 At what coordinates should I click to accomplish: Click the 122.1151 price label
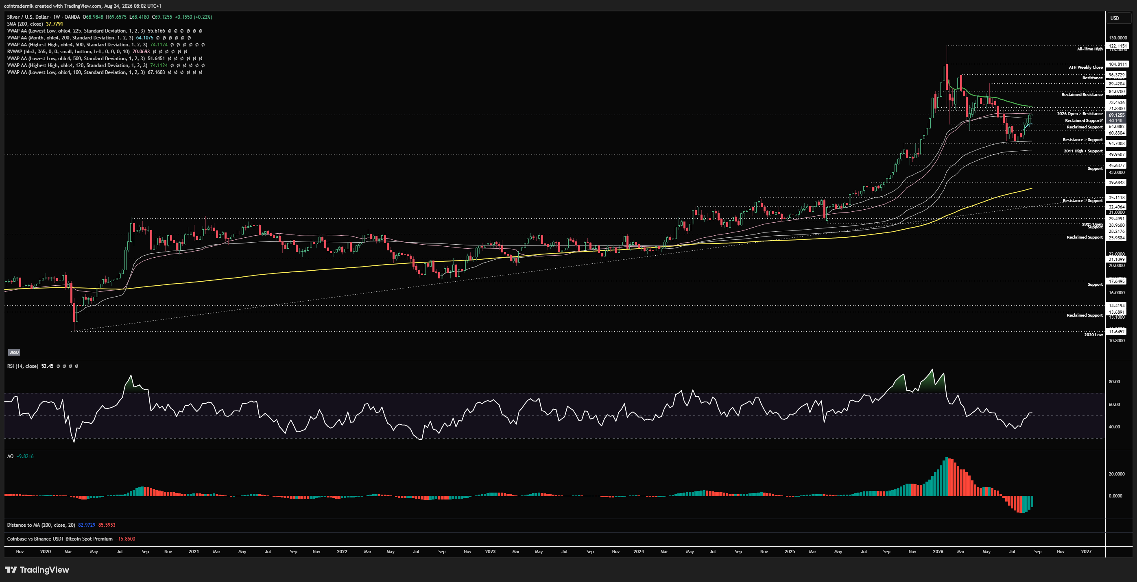point(1117,46)
